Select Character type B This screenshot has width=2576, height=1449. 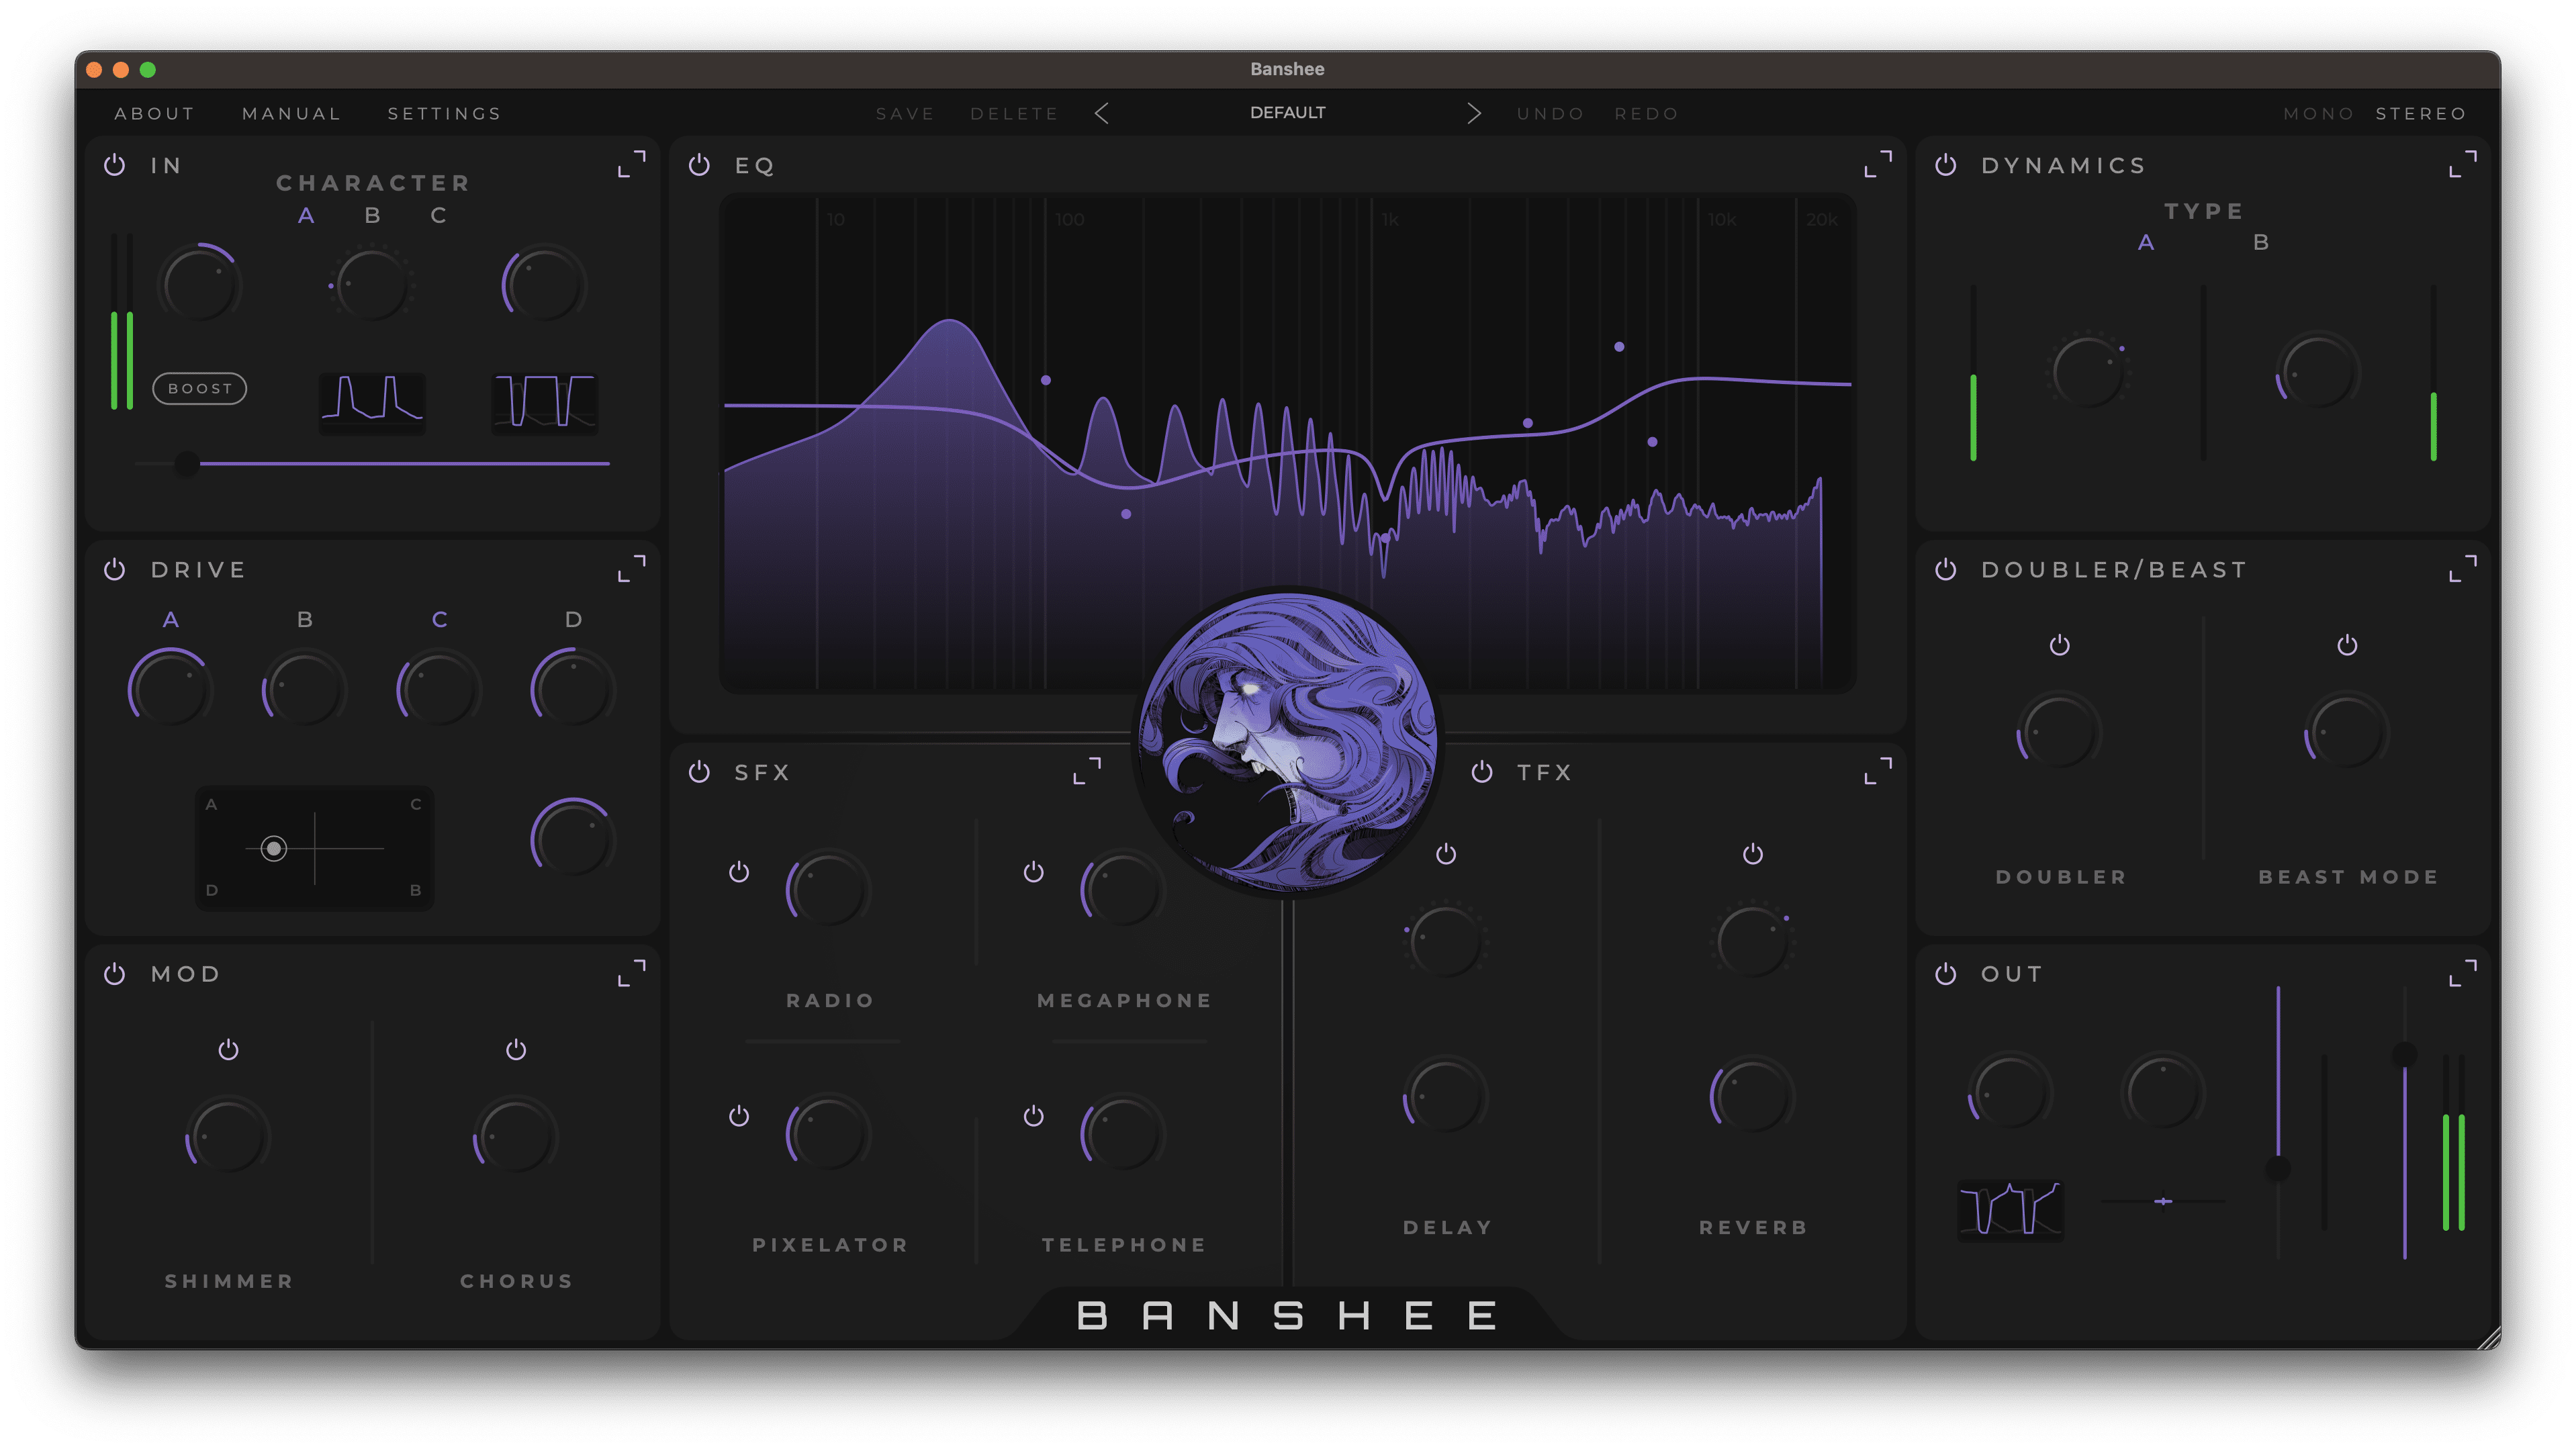[x=372, y=216]
